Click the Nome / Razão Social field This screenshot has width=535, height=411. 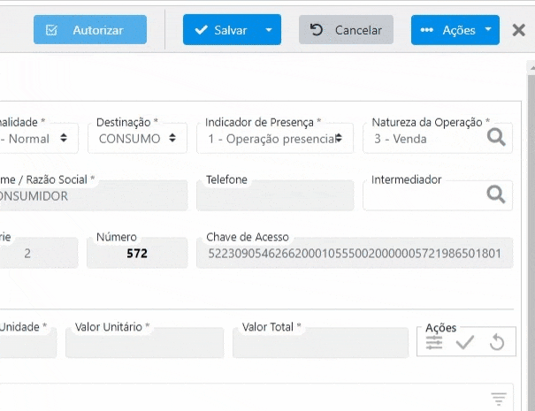(x=94, y=196)
